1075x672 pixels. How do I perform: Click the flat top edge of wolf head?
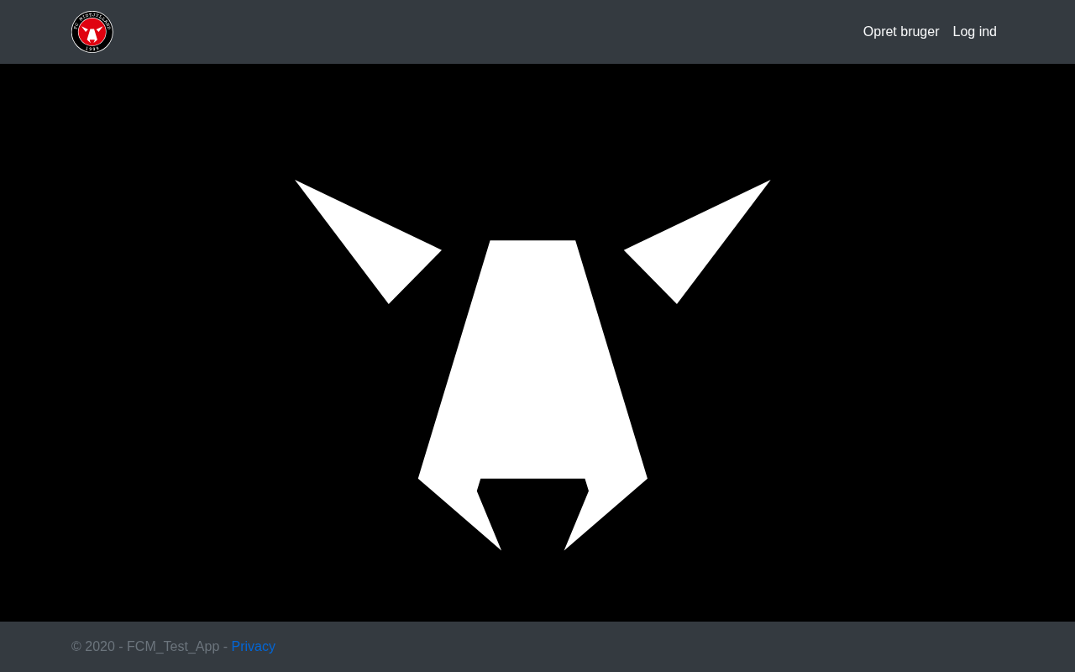pyautogui.click(x=532, y=244)
